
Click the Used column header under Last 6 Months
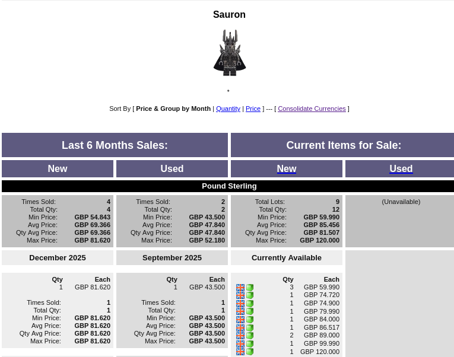(x=172, y=168)
